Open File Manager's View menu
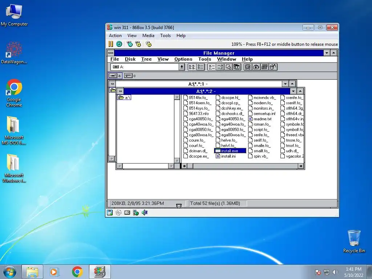The width and height of the screenshot is (372, 279). (163, 59)
